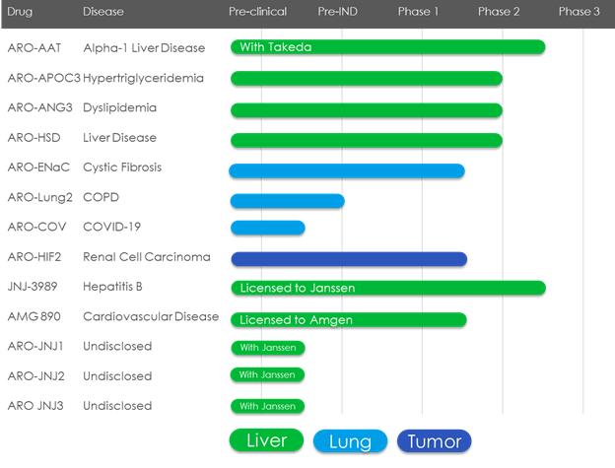Click the With Janssen bar for ARO-JNJ2
Image resolution: width=615 pixels, height=468 pixels.
coord(267,374)
